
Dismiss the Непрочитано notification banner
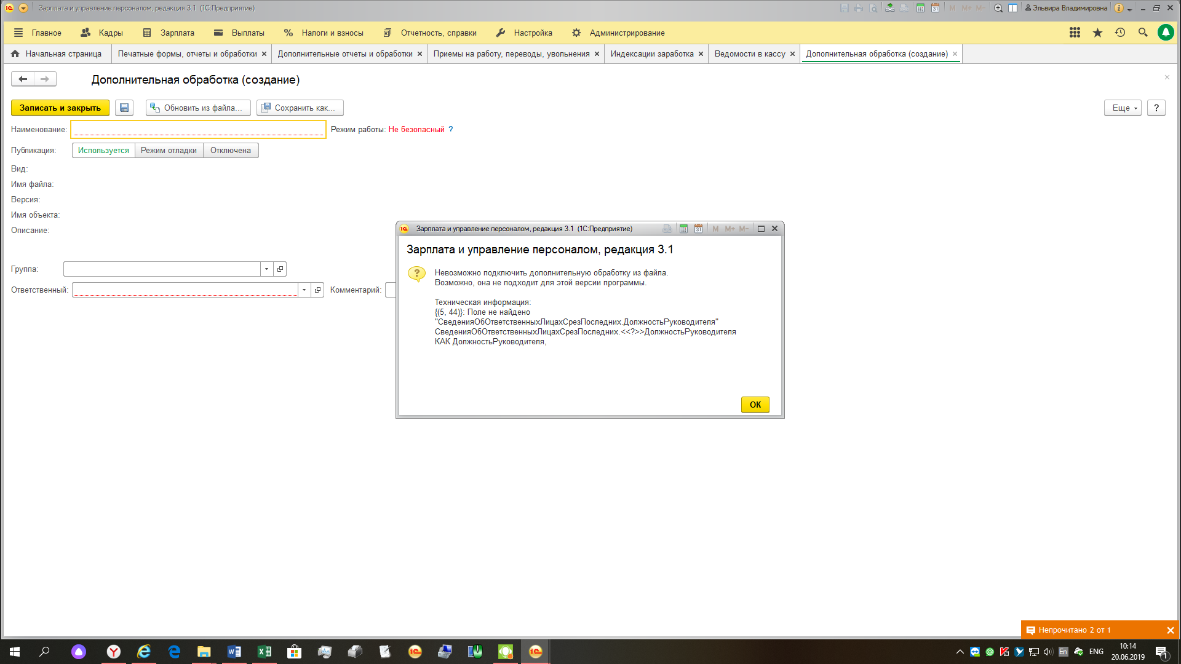1171,630
